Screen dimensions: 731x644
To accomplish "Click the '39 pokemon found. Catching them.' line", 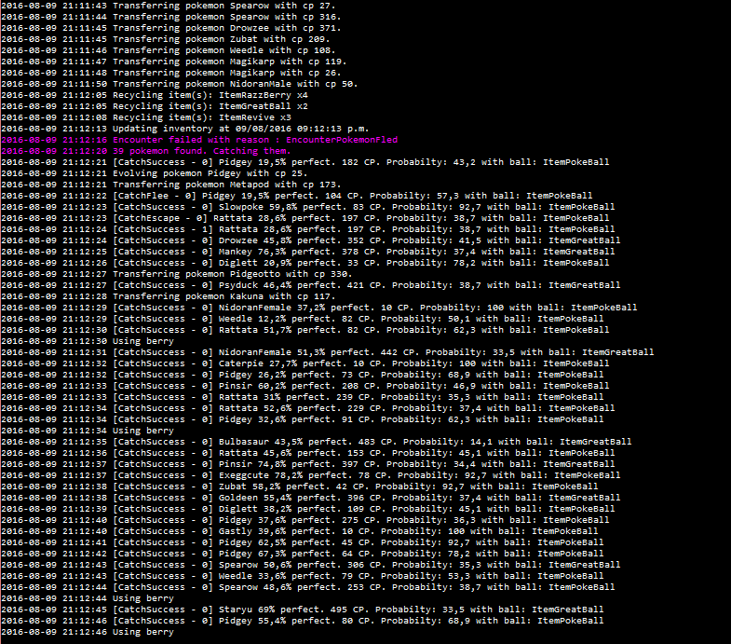I will [145, 151].
